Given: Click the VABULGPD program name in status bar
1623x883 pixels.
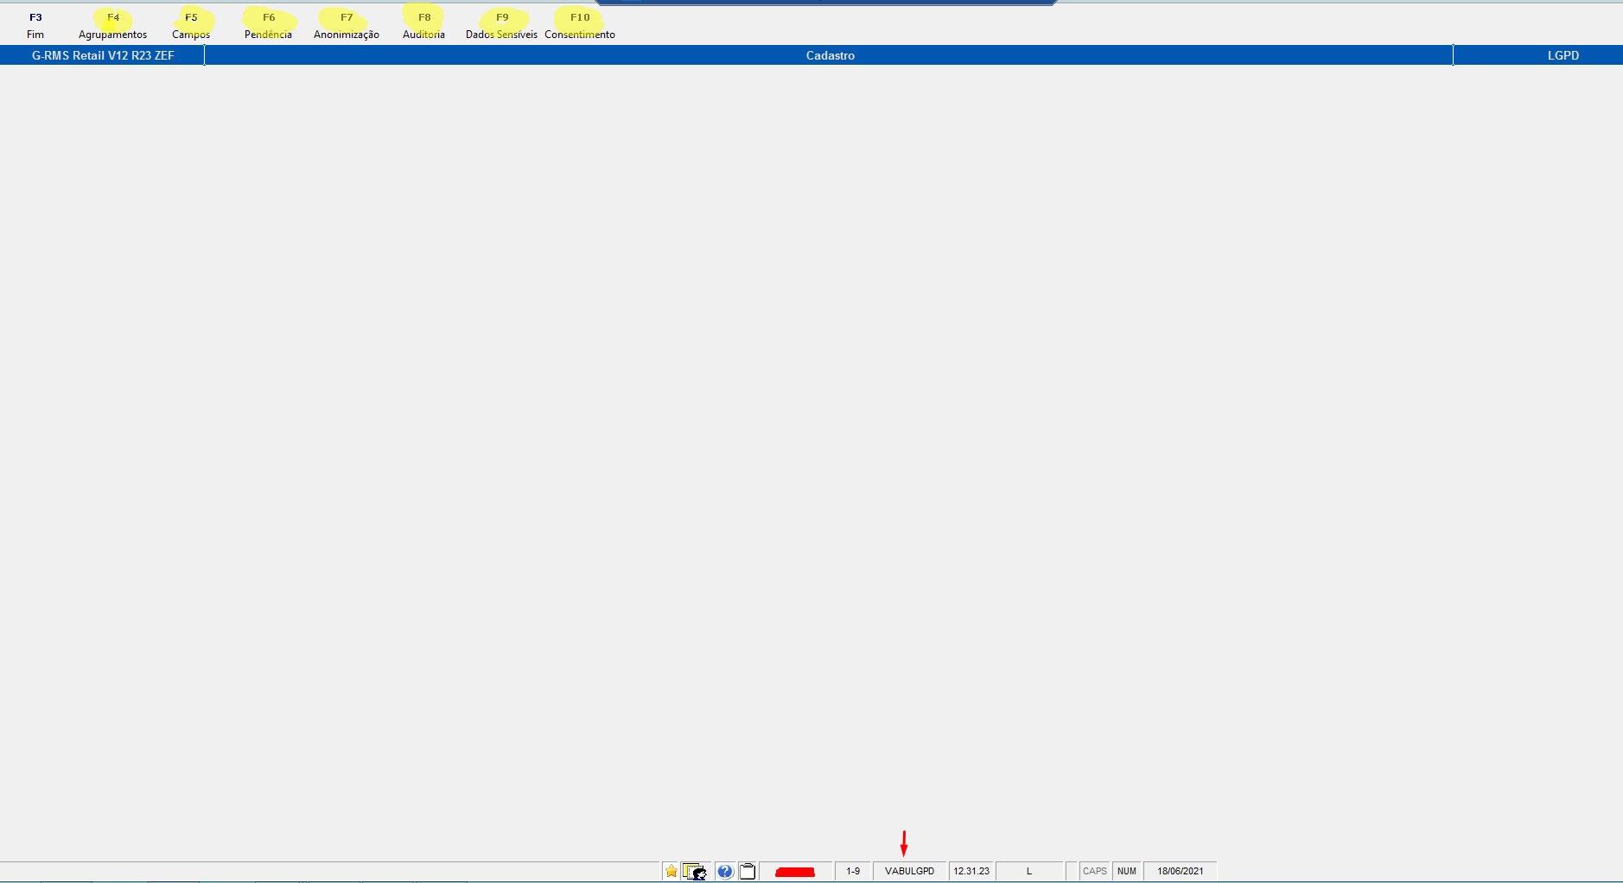Looking at the screenshot, I should [910, 871].
